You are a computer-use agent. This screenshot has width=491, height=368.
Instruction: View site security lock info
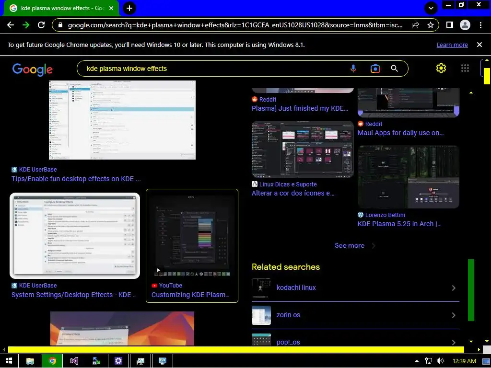(61, 25)
